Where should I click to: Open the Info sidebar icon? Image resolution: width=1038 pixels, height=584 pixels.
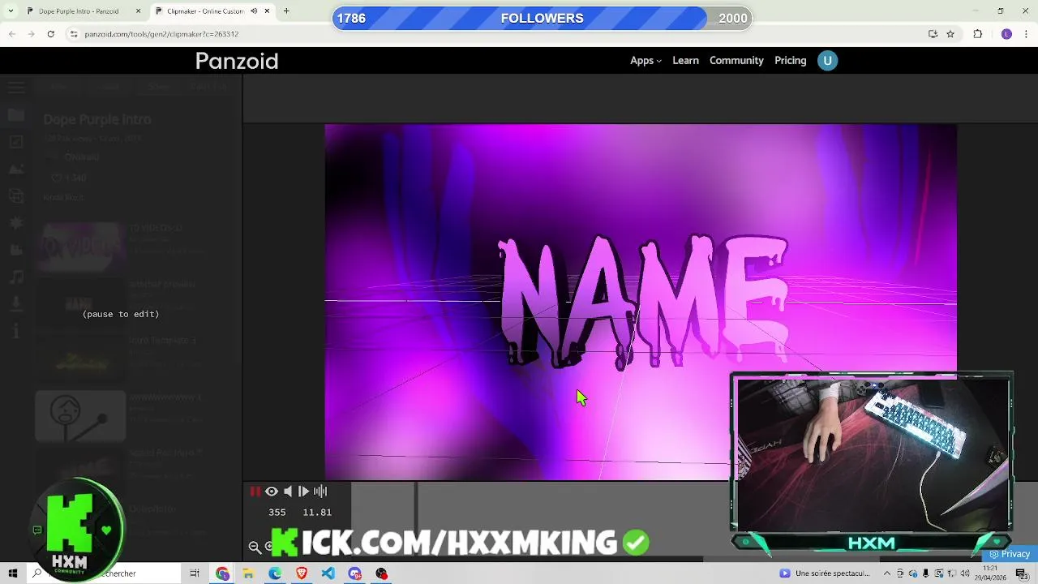[x=16, y=330]
